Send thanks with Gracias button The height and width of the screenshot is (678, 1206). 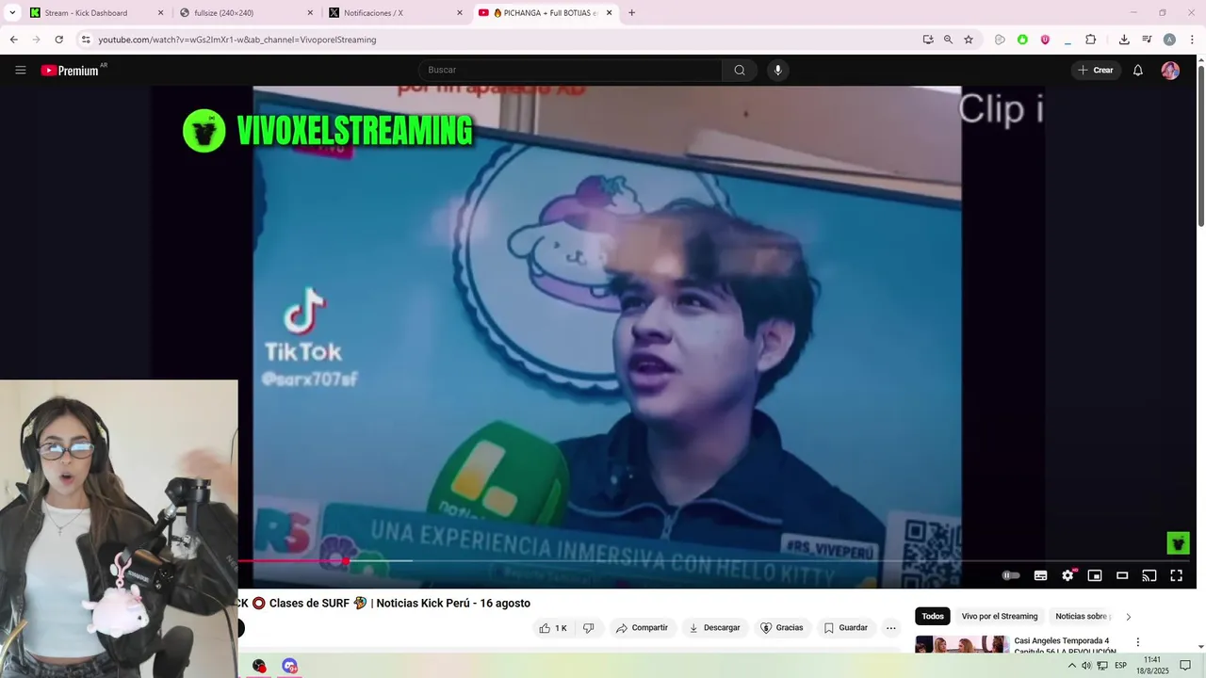(782, 628)
